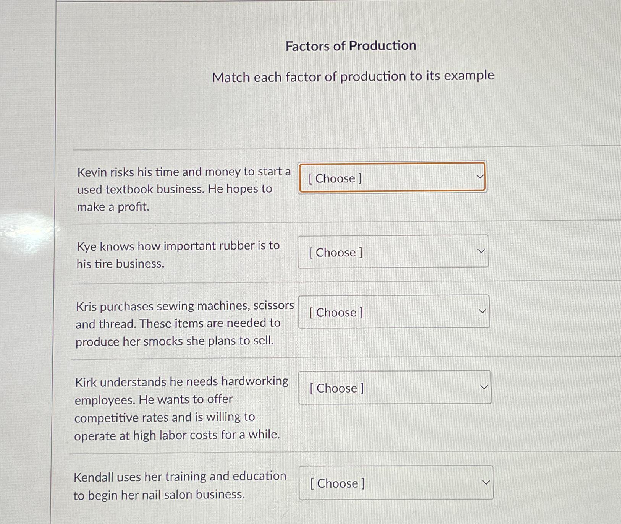Select the Kevin risks his time question text

pyautogui.click(x=183, y=189)
